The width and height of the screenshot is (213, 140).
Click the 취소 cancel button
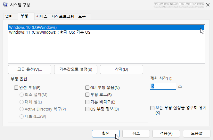click(136, 133)
